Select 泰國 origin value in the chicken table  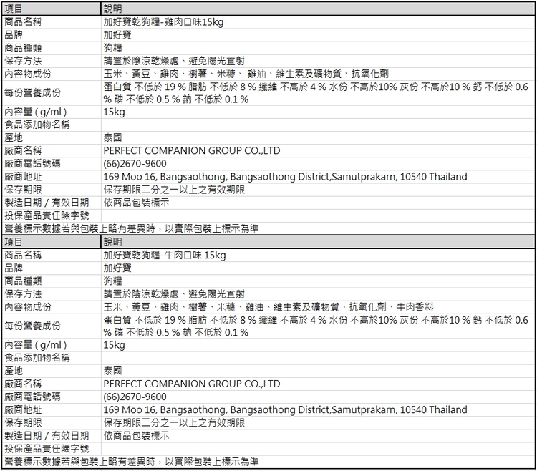coord(112,137)
